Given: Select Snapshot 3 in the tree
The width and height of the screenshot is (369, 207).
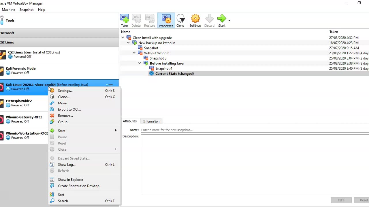Looking at the screenshot, I should (x=158, y=58).
